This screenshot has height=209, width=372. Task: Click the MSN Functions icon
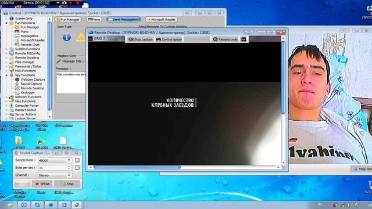coord(12,71)
